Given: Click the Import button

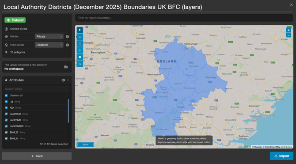Looking at the screenshot, I should pyautogui.click(x=281, y=156).
